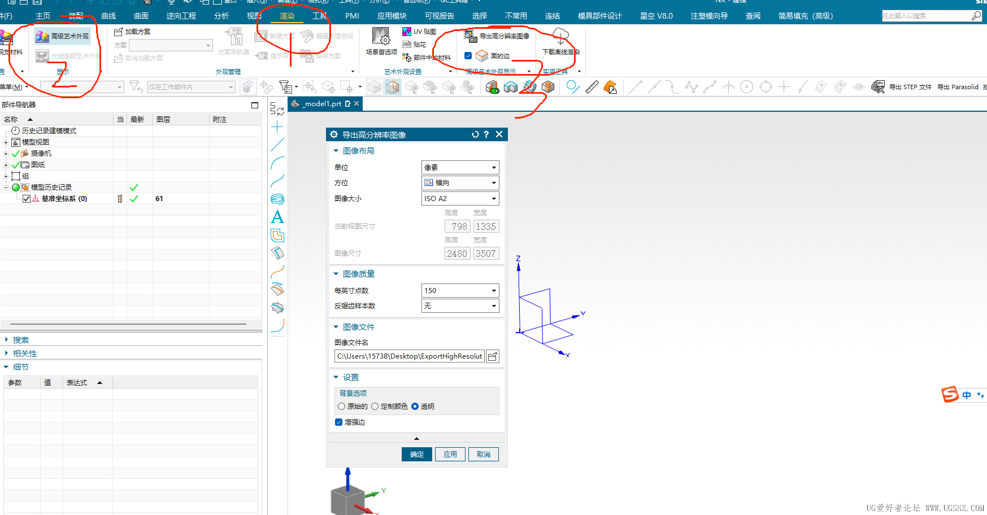987x515 pixels.
Task: Disable the 面的边 checkbox in ribbon
Action: pos(468,55)
